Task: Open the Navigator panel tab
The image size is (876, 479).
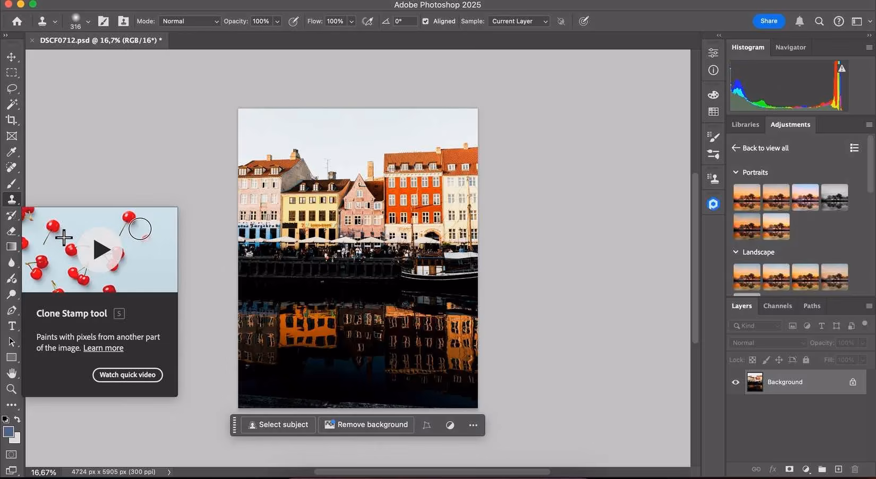Action: (791, 47)
